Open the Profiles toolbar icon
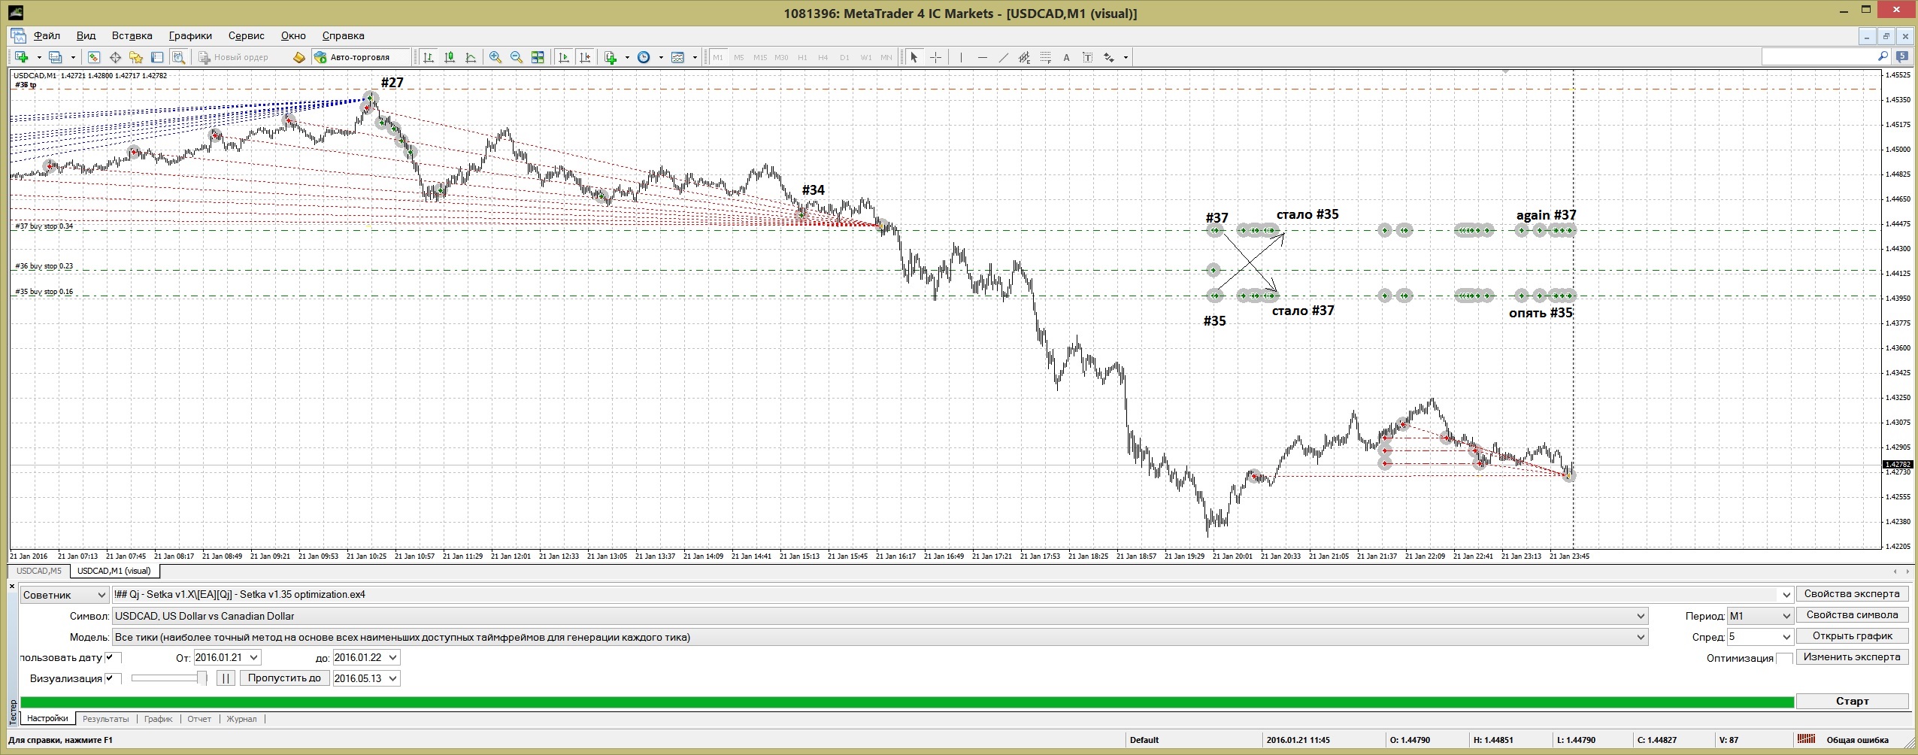Viewport: 1918px width, 755px height. (x=55, y=57)
